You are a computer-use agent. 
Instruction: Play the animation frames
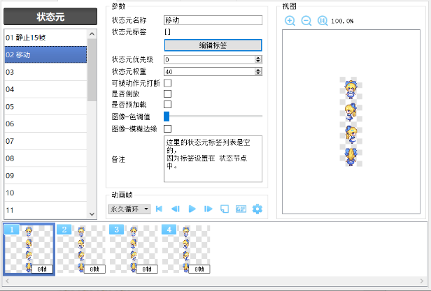192,209
